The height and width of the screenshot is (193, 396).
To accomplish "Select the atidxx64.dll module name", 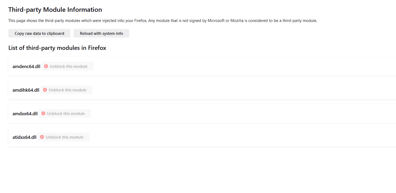I will tap(24, 137).
